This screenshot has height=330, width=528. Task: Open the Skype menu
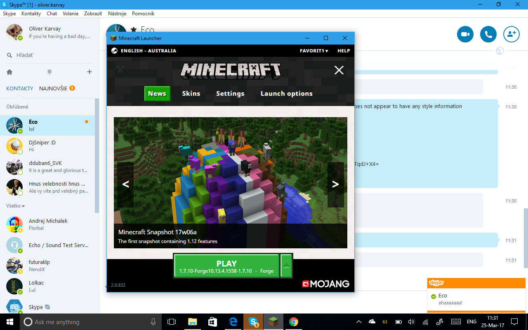click(x=9, y=14)
